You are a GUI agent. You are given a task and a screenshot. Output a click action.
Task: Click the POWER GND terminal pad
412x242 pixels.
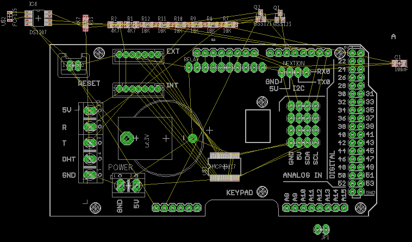click(x=120, y=186)
